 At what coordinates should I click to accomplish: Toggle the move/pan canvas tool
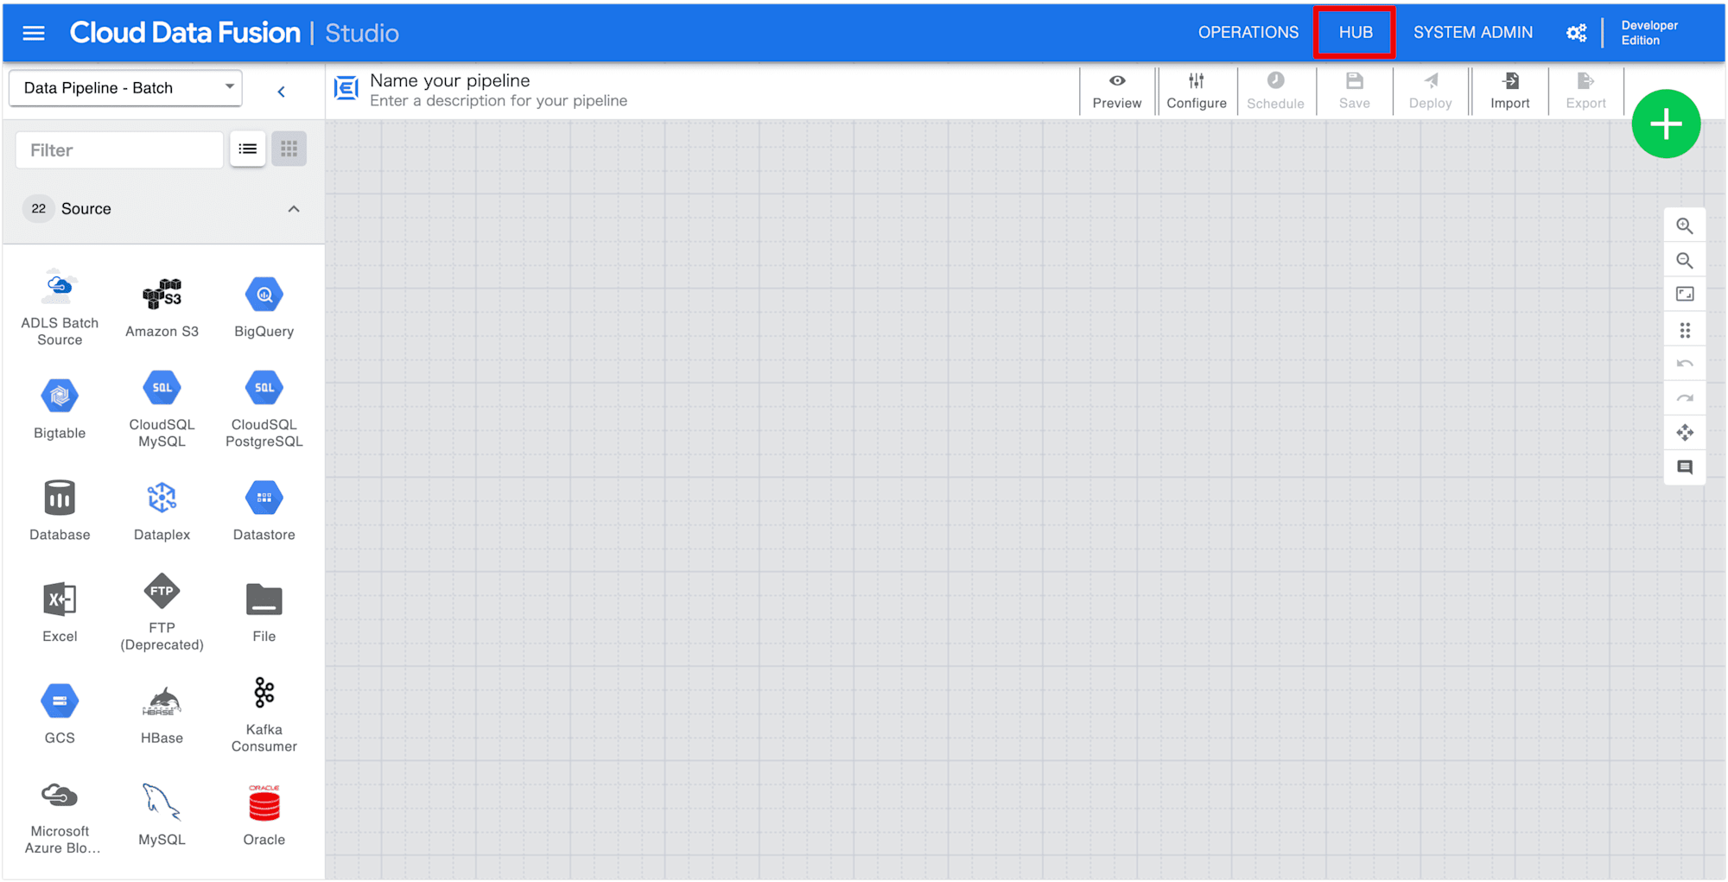(1685, 433)
